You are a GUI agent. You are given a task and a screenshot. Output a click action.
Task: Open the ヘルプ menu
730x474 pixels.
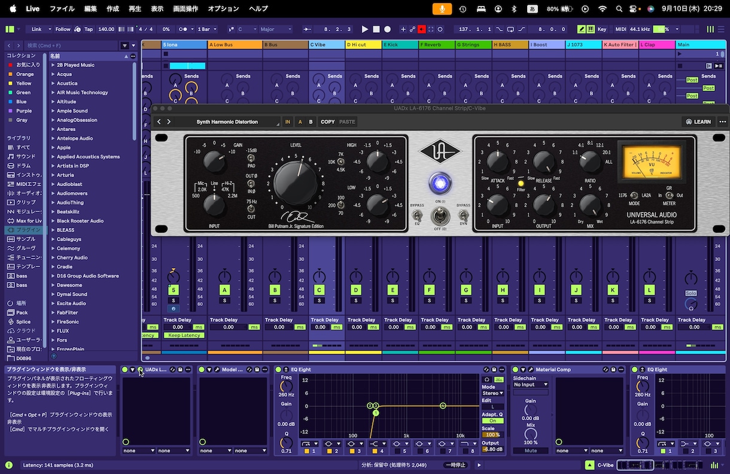pyautogui.click(x=258, y=9)
